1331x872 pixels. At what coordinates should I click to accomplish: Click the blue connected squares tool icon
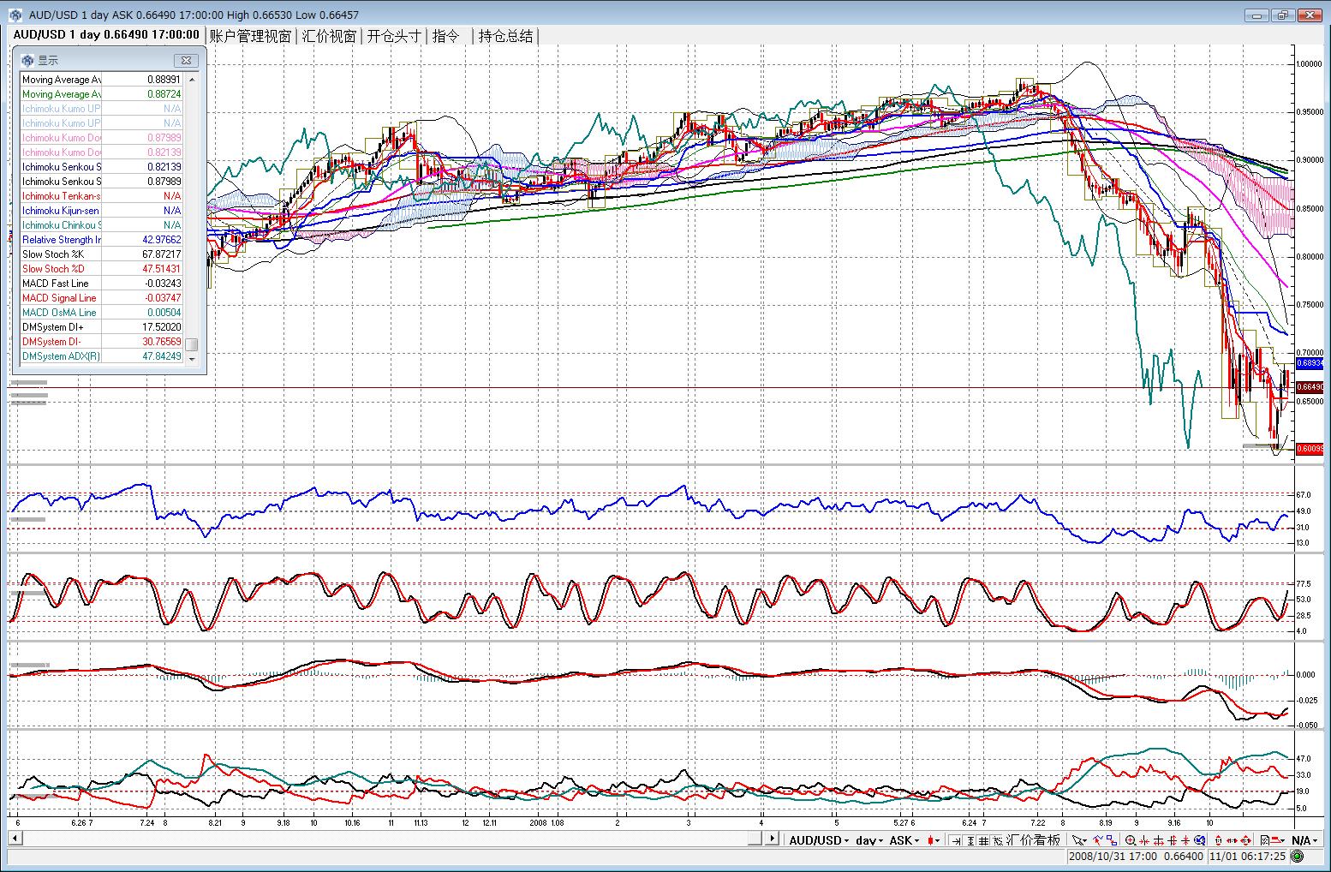click(x=1111, y=840)
